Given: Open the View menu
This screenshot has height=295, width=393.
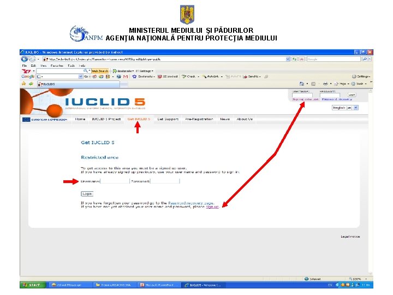Looking at the screenshot, I should click(x=44, y=66).
